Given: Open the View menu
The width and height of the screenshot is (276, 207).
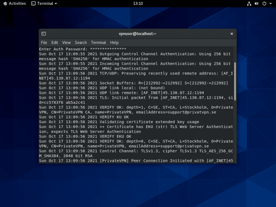Looking at the screenshot, I should point(66,42).
